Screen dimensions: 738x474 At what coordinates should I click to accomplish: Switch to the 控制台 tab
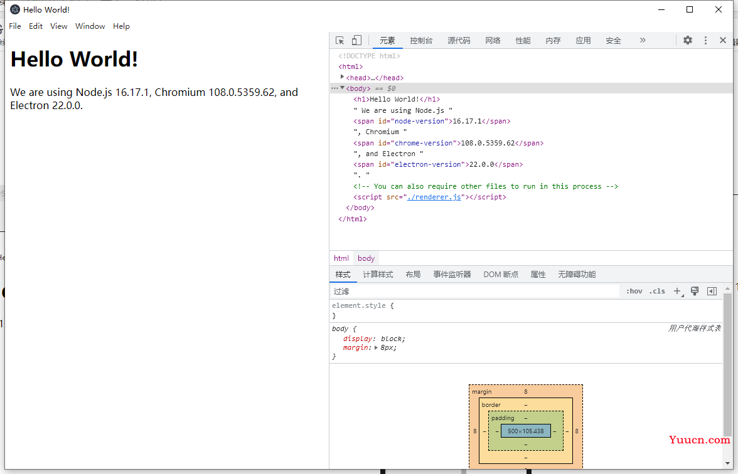pos(421,40)
